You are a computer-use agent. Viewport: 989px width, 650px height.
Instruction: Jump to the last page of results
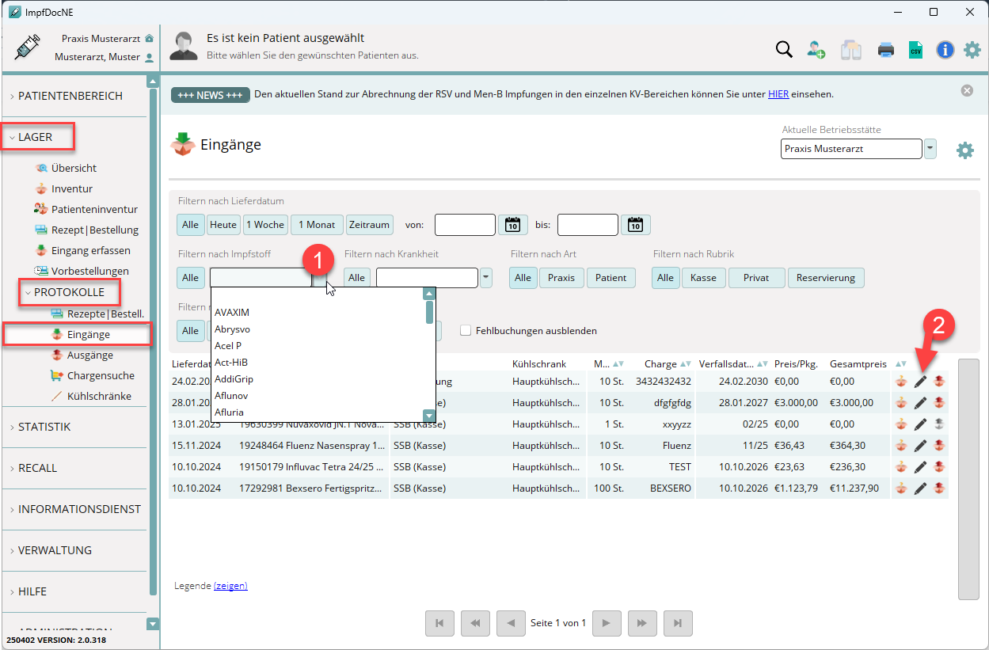click(x=678, y=623)
